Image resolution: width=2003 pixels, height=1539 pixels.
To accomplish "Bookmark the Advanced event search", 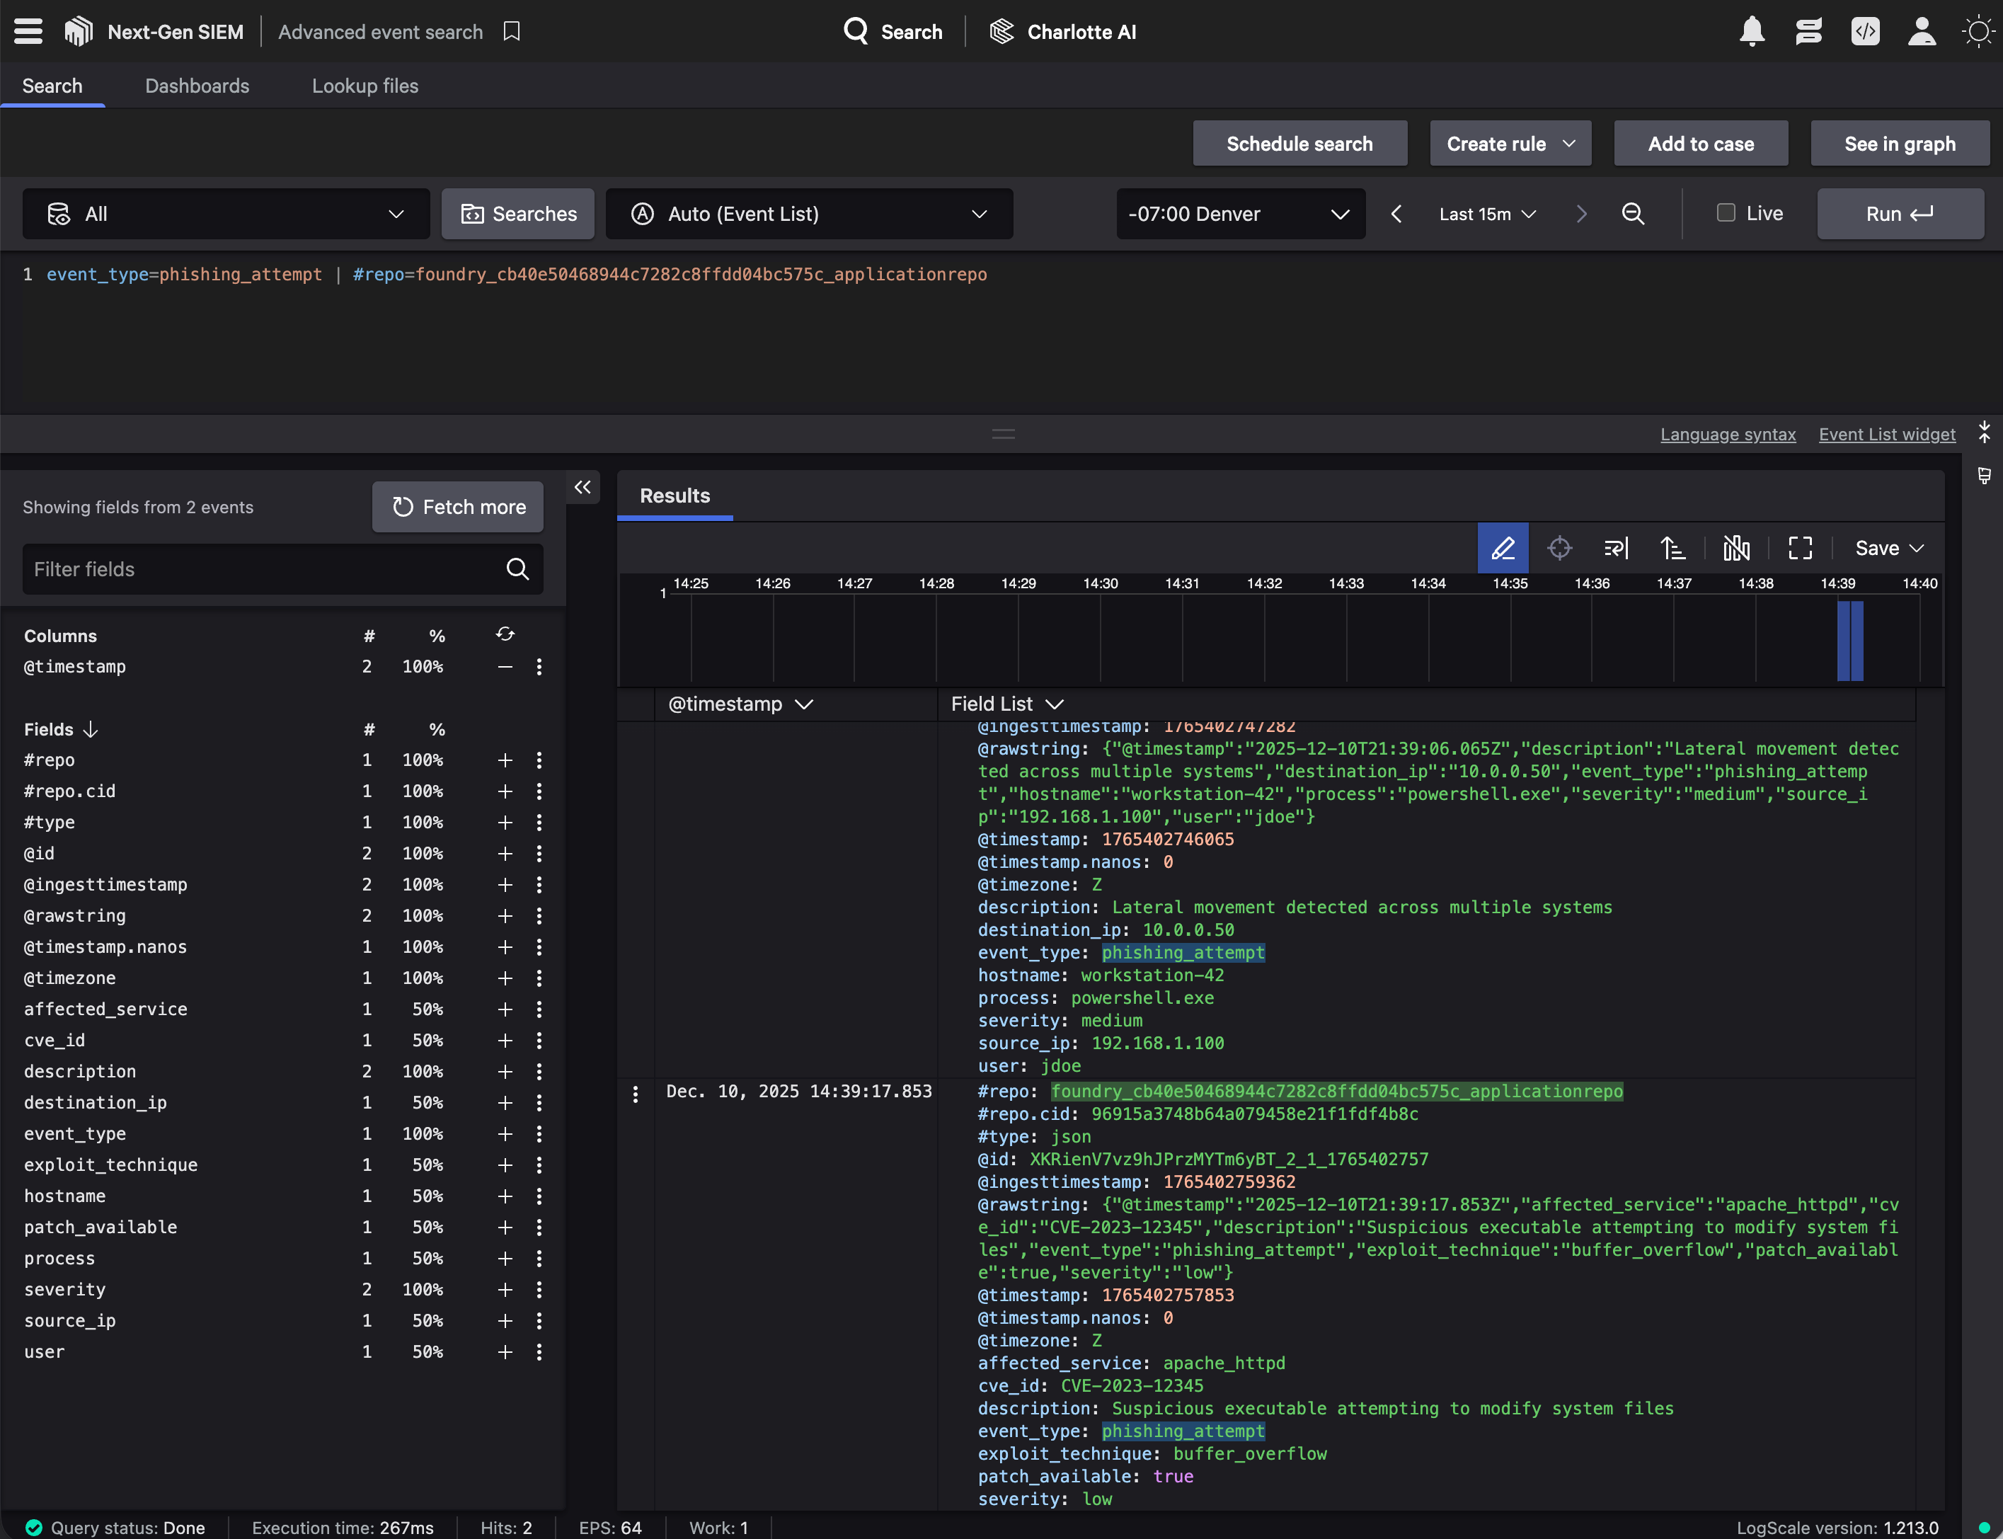I will 510,31.
